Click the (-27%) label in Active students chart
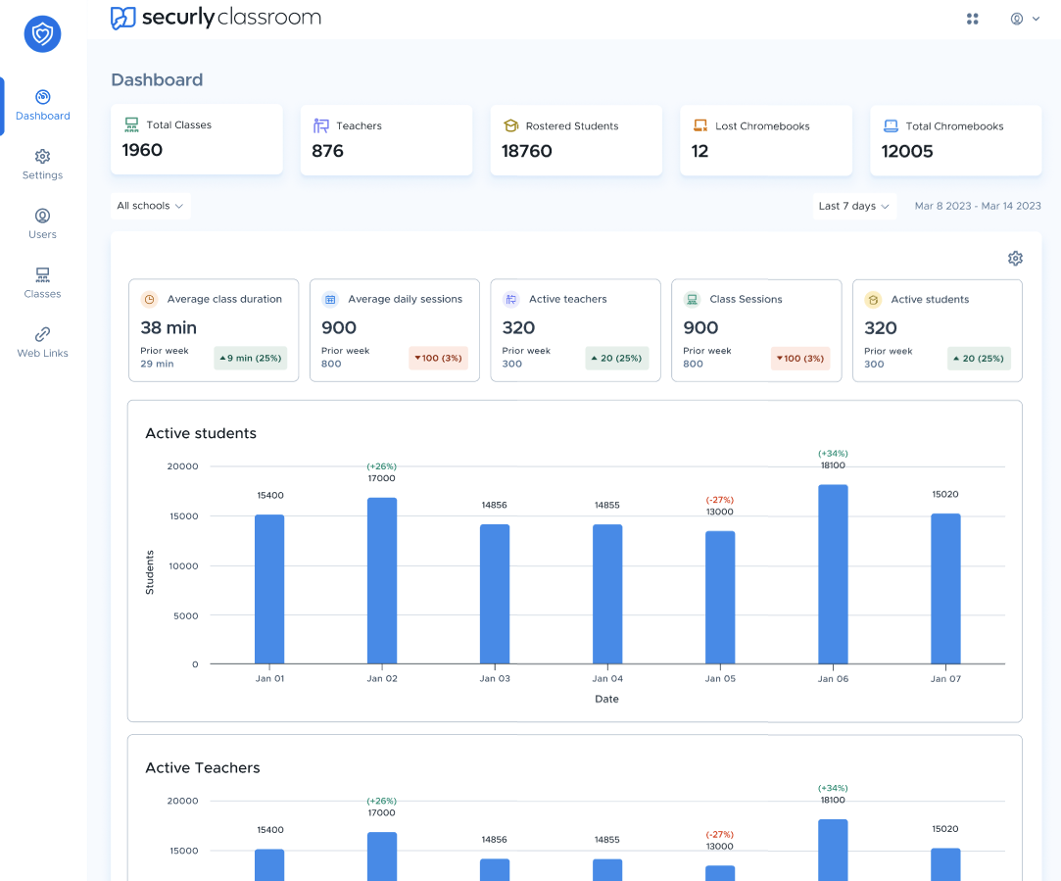Viewport: 1061px width, 881px height. [720, 500]
